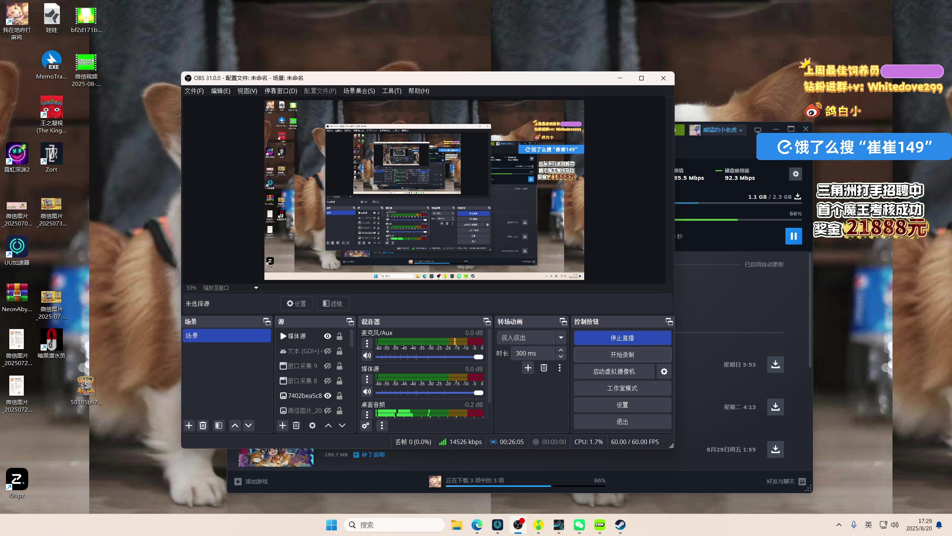Undock the 场景 panel
Screen dimensions: 952x536
(x=267, y=322)
